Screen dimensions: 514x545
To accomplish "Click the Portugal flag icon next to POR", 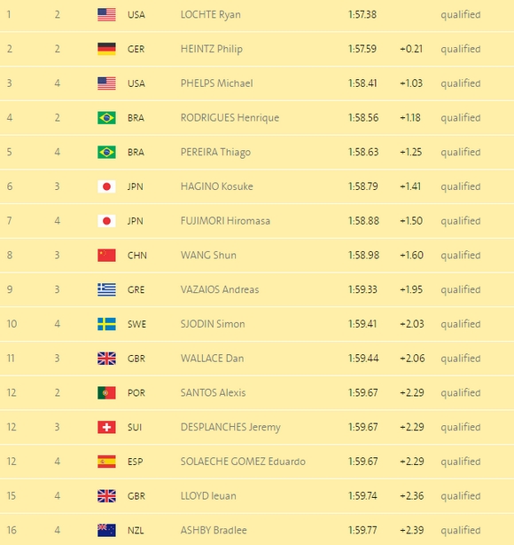I will coord(106,392).
